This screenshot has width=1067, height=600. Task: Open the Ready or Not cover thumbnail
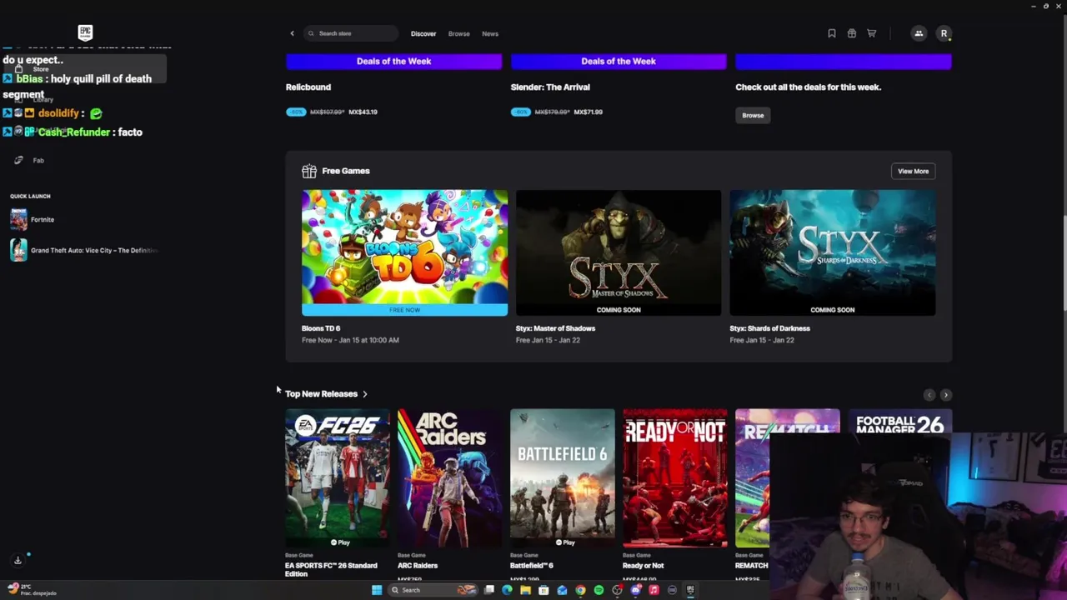[674, 478]
